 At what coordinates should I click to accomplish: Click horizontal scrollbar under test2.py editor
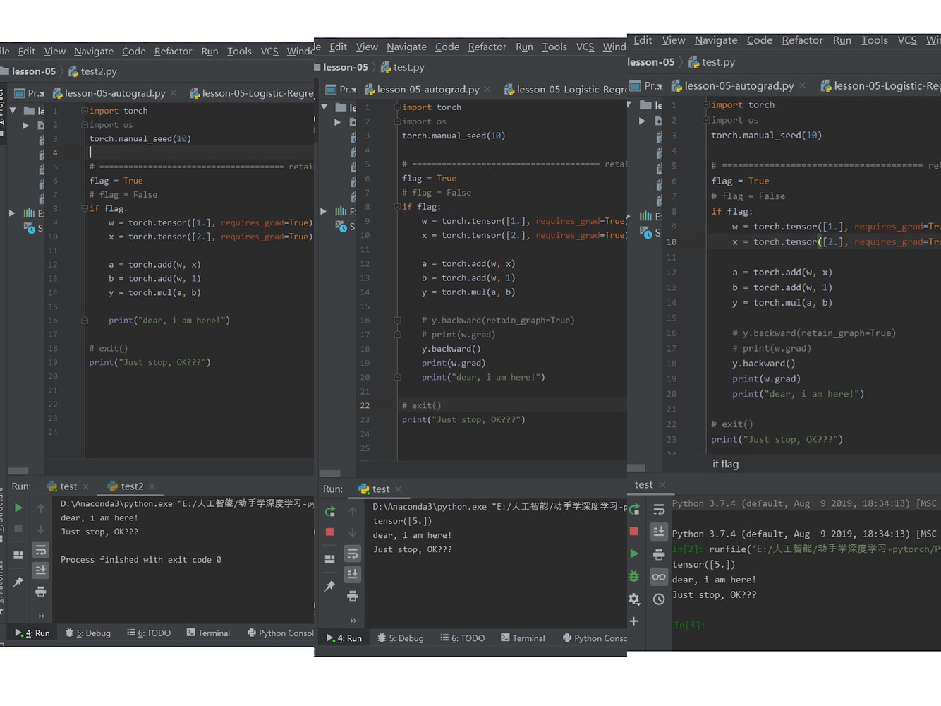[18, 471]
